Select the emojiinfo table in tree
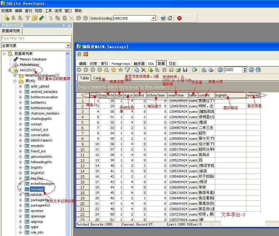The width and height of the screenshot is (279, 236). pos(37,146)
